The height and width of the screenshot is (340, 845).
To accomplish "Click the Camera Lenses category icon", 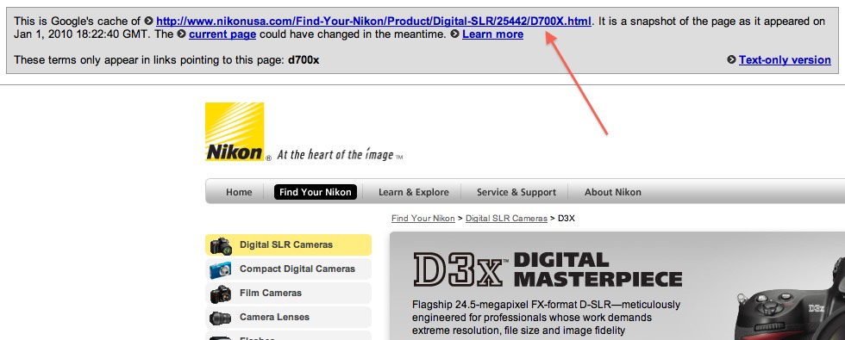I will pos(221,318).
